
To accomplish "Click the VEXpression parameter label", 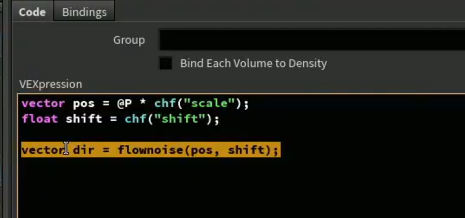I will tap(51, 85).
